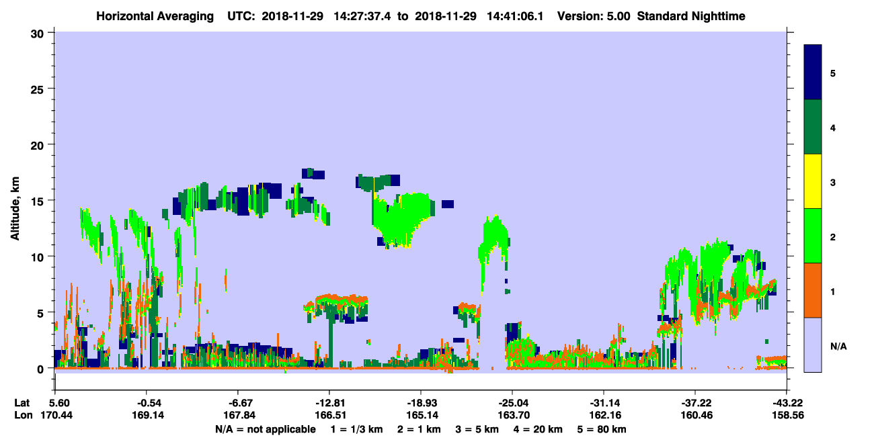Click longitude value 165.14
This screenshot has width=874, height=448.
pos(421,416)
